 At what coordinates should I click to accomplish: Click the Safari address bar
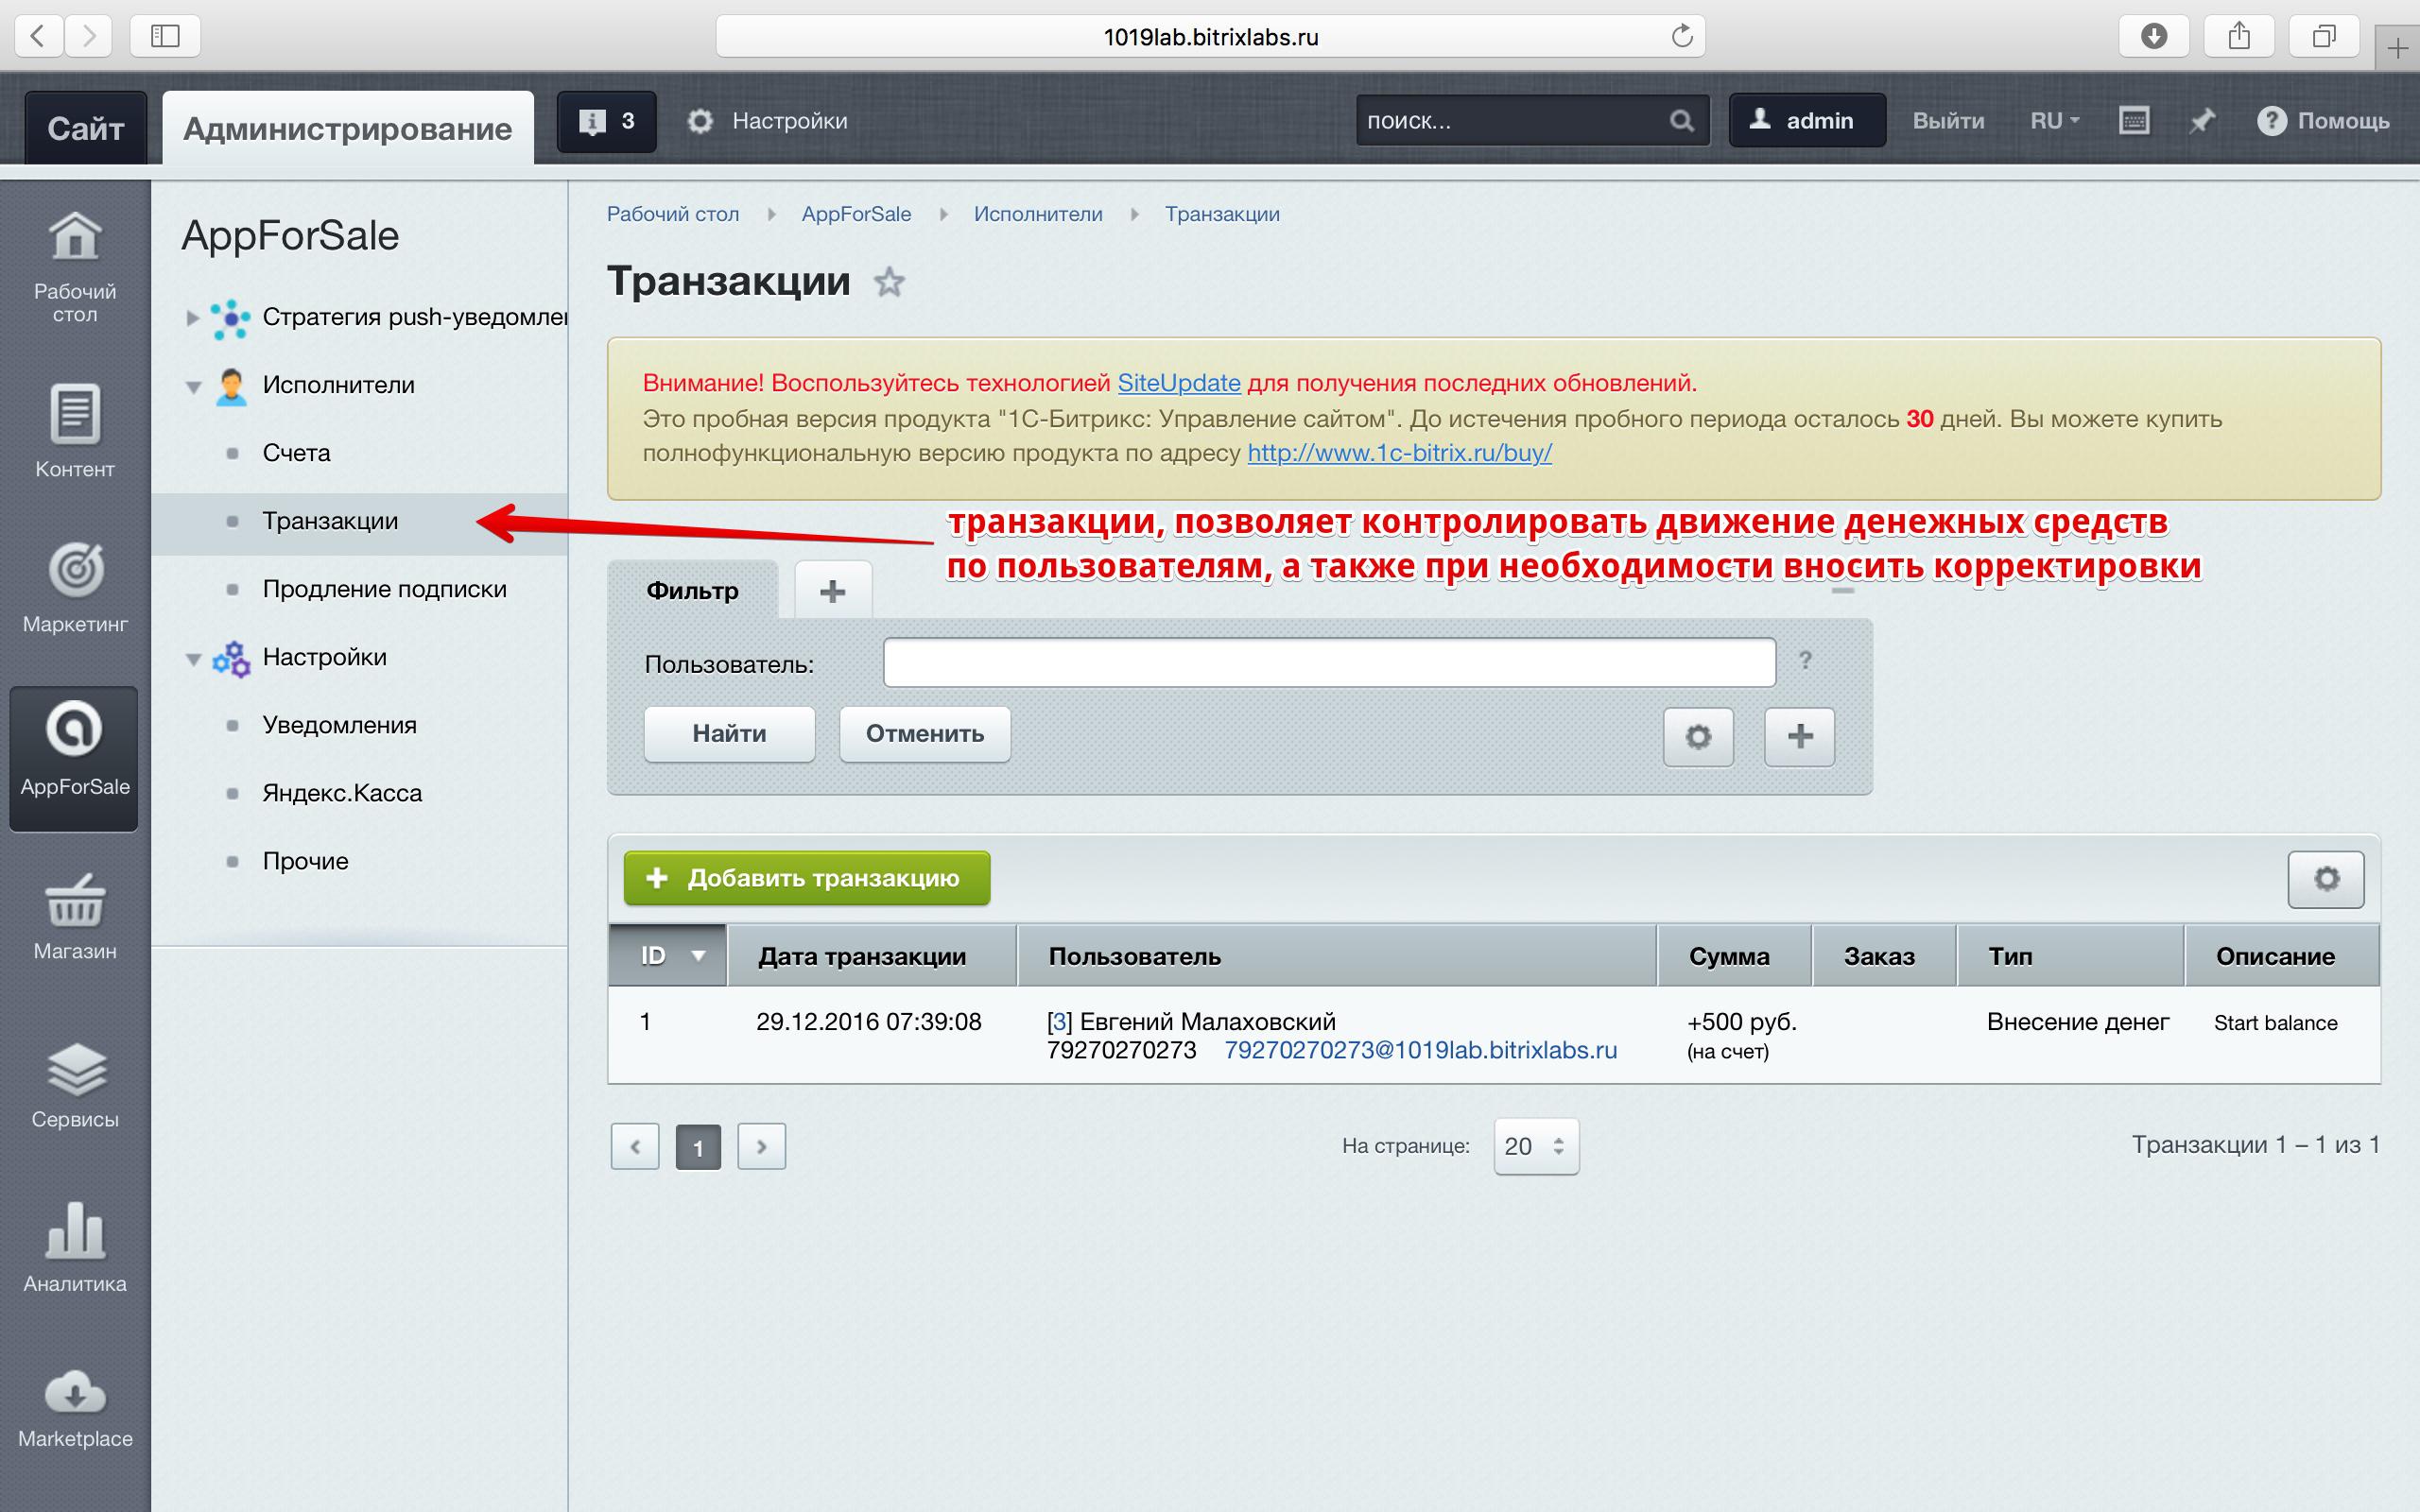click(1210, 37)
